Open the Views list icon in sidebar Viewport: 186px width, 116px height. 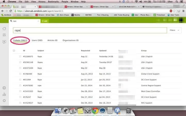tap(4, 35)
